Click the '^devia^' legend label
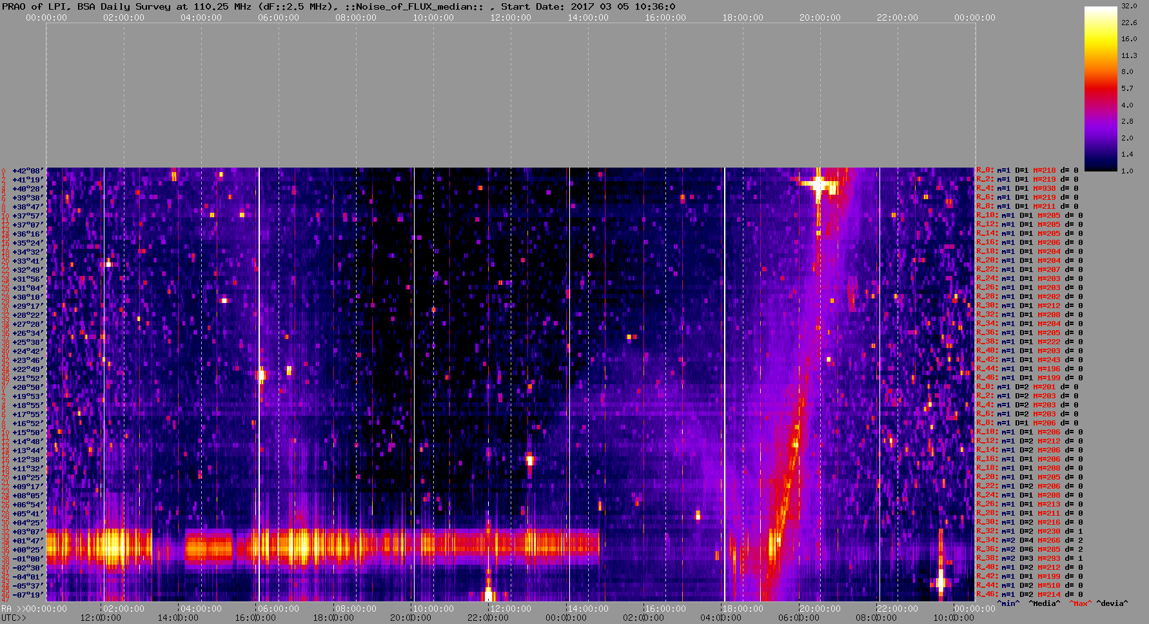Image resolution: width=1149 pixels, height=624 pixels. [1112, 603]
